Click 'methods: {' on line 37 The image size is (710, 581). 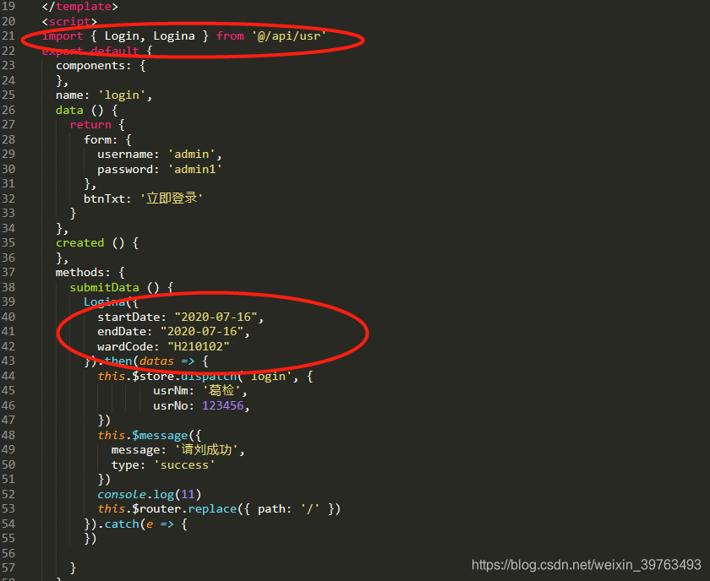tap(90, 273)
